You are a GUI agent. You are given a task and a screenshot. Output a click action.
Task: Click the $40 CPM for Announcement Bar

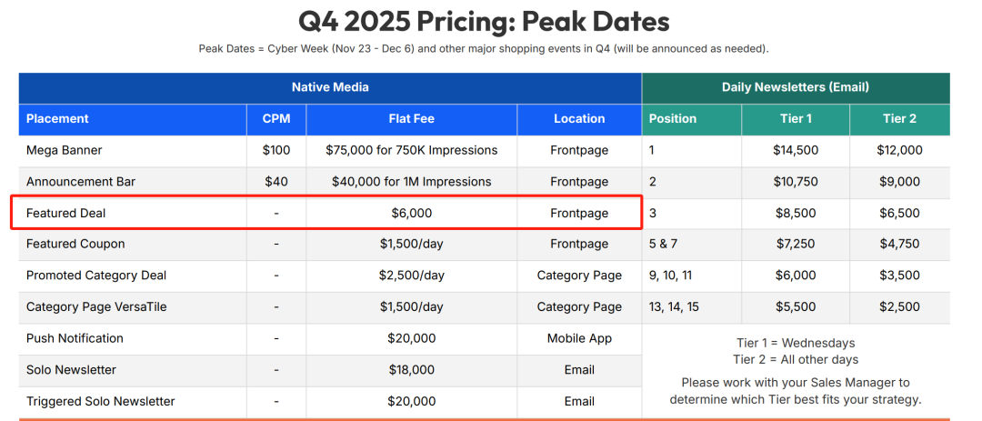coord(276,182)
